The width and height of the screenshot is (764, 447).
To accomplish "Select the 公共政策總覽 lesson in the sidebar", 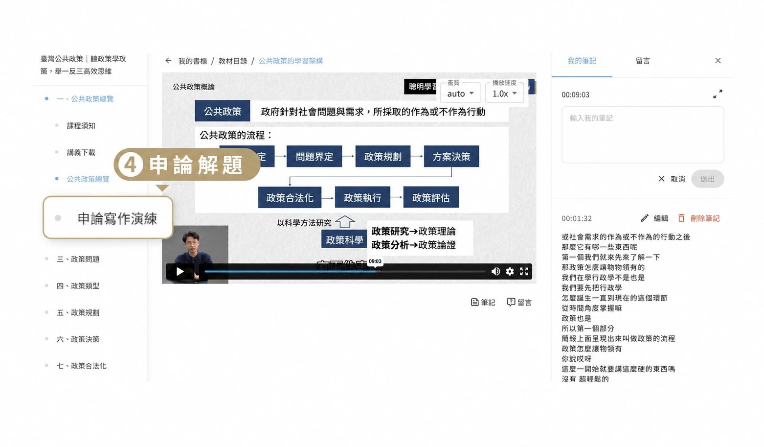I will click(x=88, y=179).
